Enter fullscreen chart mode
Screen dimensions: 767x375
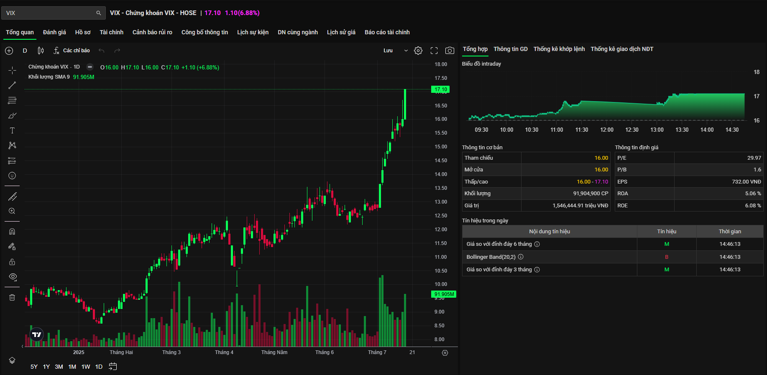[x=434, y=51]
